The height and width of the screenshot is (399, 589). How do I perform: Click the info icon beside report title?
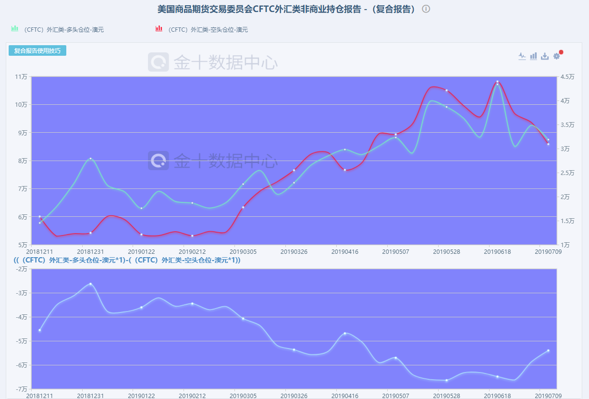[426, 9]
